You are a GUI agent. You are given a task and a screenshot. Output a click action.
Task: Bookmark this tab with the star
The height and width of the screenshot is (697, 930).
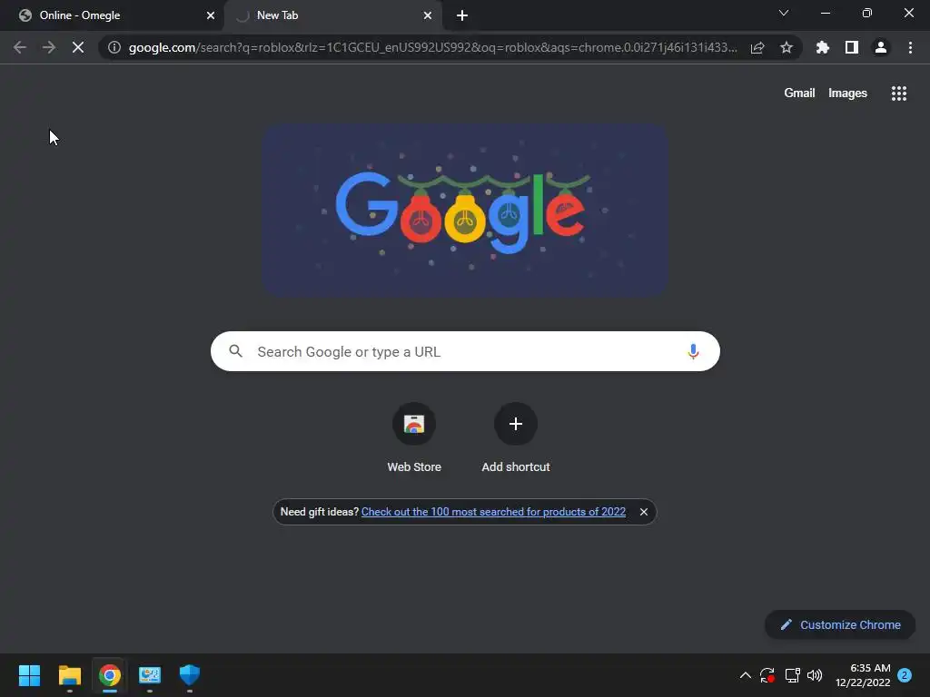point(787,47)
